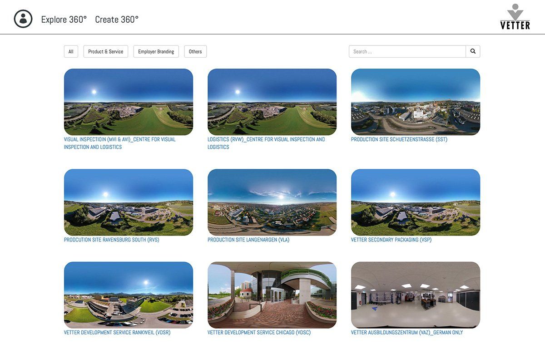Open Rankweil (VDSR) panorama thumbnail
Image resolution: width=545 pixels, height=344 pixels.
tap(129, 295)
